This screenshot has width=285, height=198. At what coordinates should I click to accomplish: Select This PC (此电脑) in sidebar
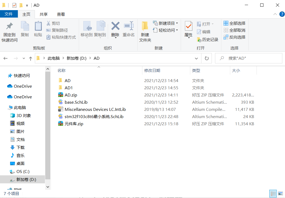[x=16, y=108]
